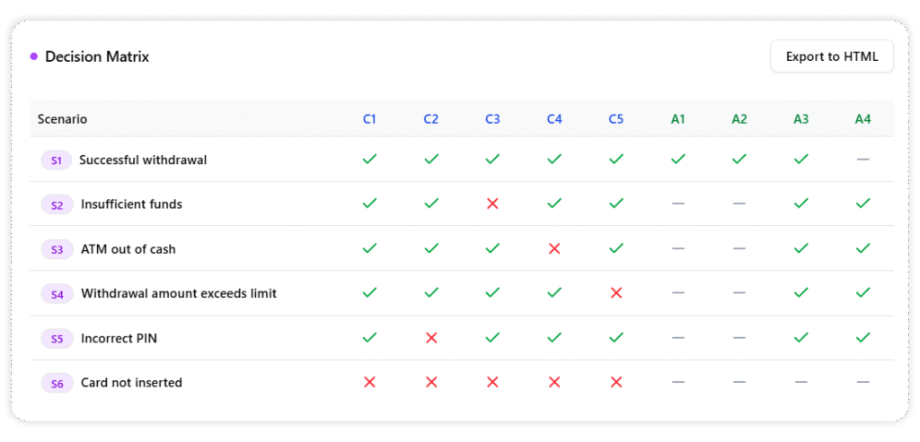The height and width of the screenshot is (442, 920).
Task: Click the red X for ATM out of cash C4
Action: click(x=554, y=248)
